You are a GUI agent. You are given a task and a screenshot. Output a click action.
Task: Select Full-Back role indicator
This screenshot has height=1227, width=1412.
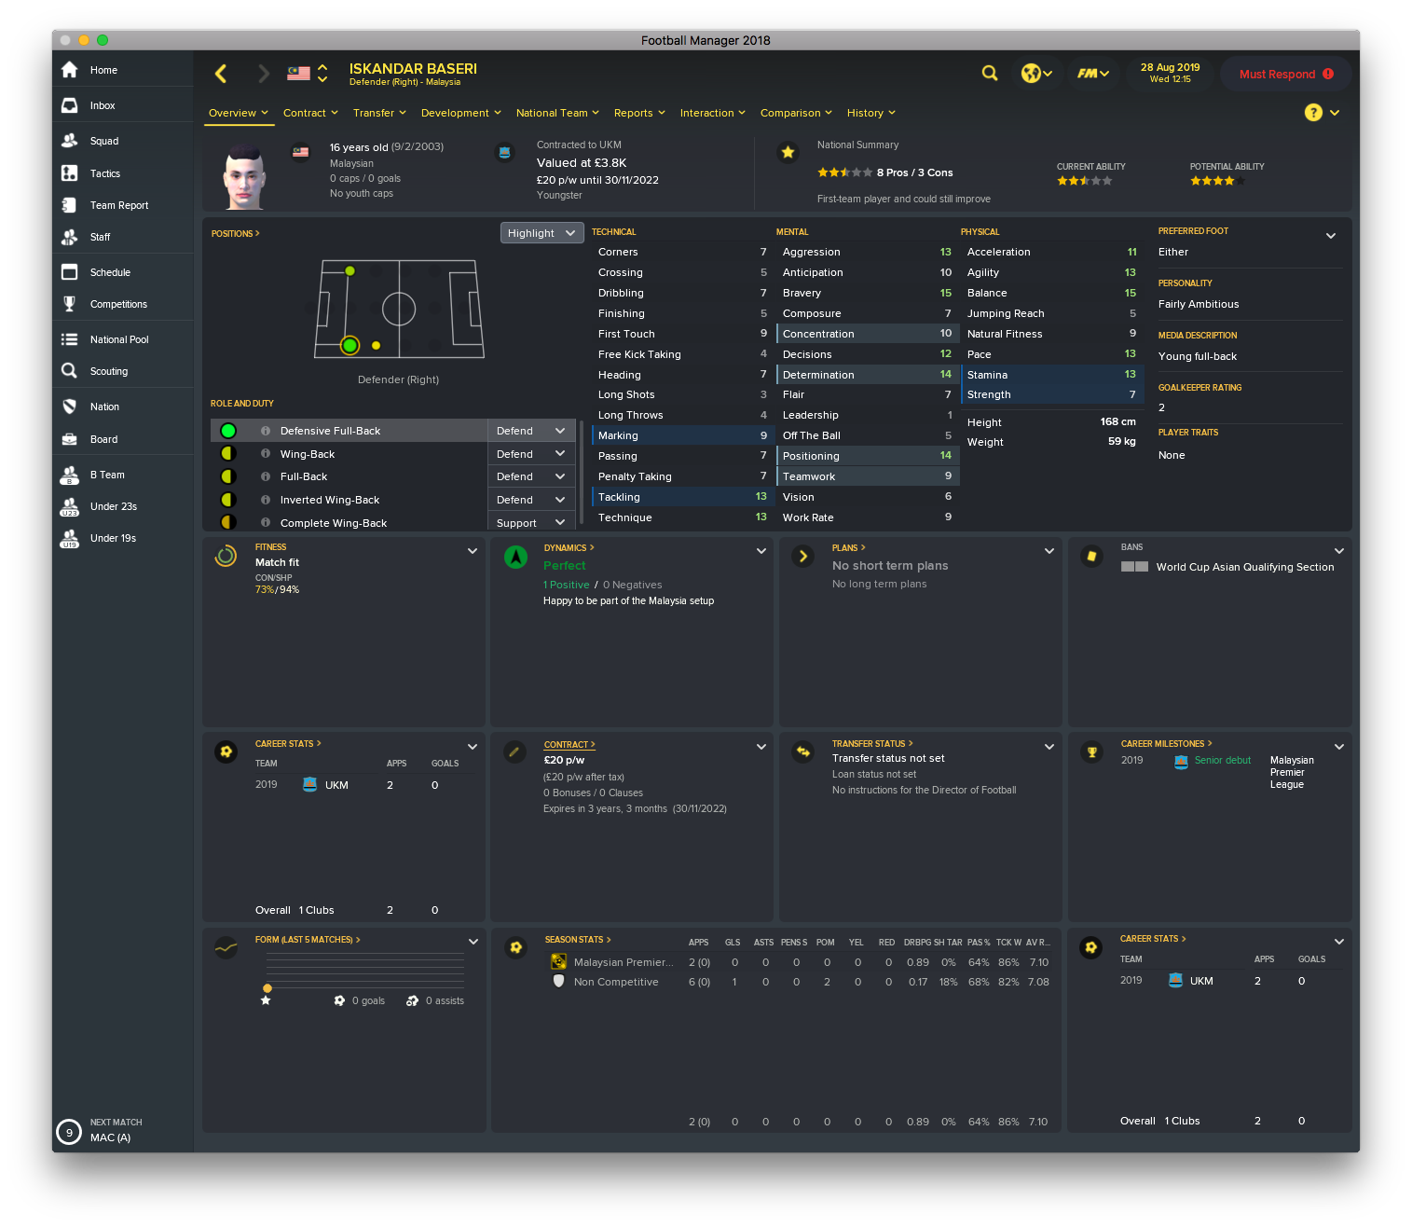click(228, 476)
